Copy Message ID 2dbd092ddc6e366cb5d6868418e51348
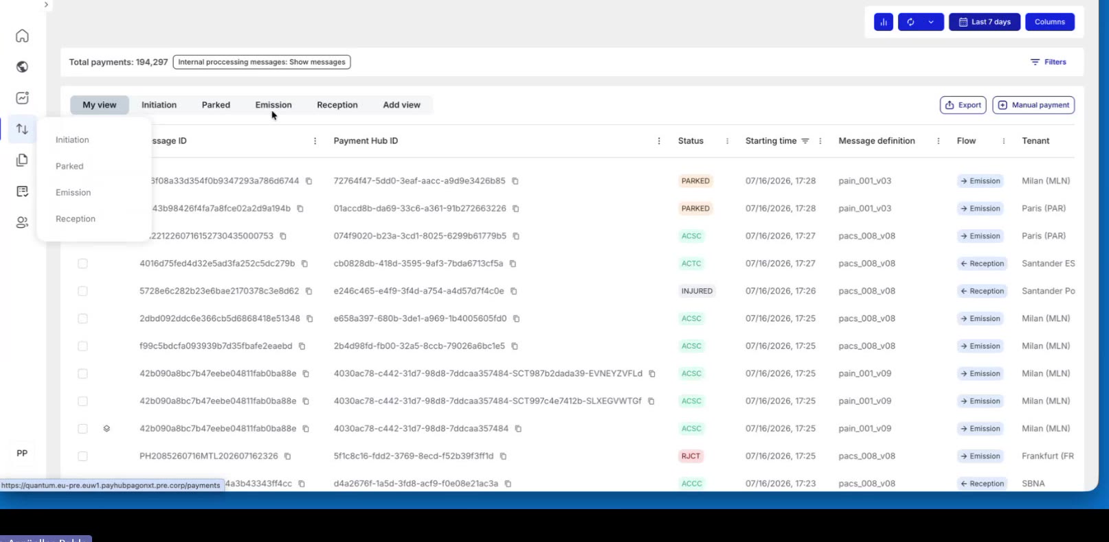Viewport: 1109px width, 542px height. (x=309, y=318)
